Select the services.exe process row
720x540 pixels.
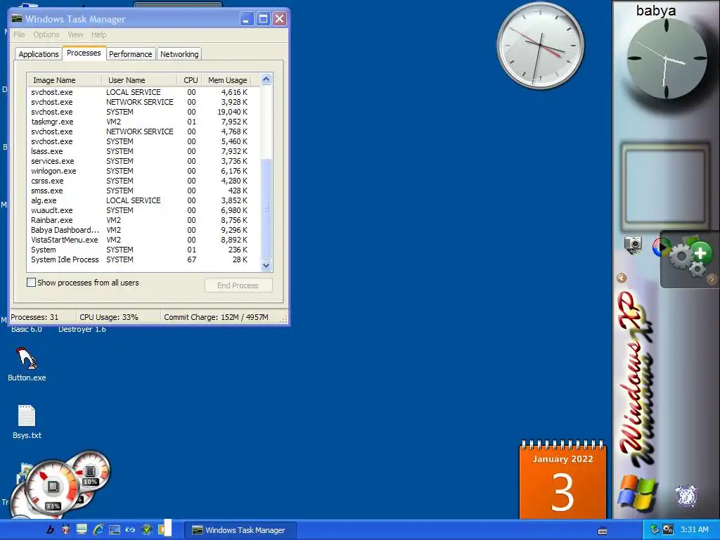143,161
